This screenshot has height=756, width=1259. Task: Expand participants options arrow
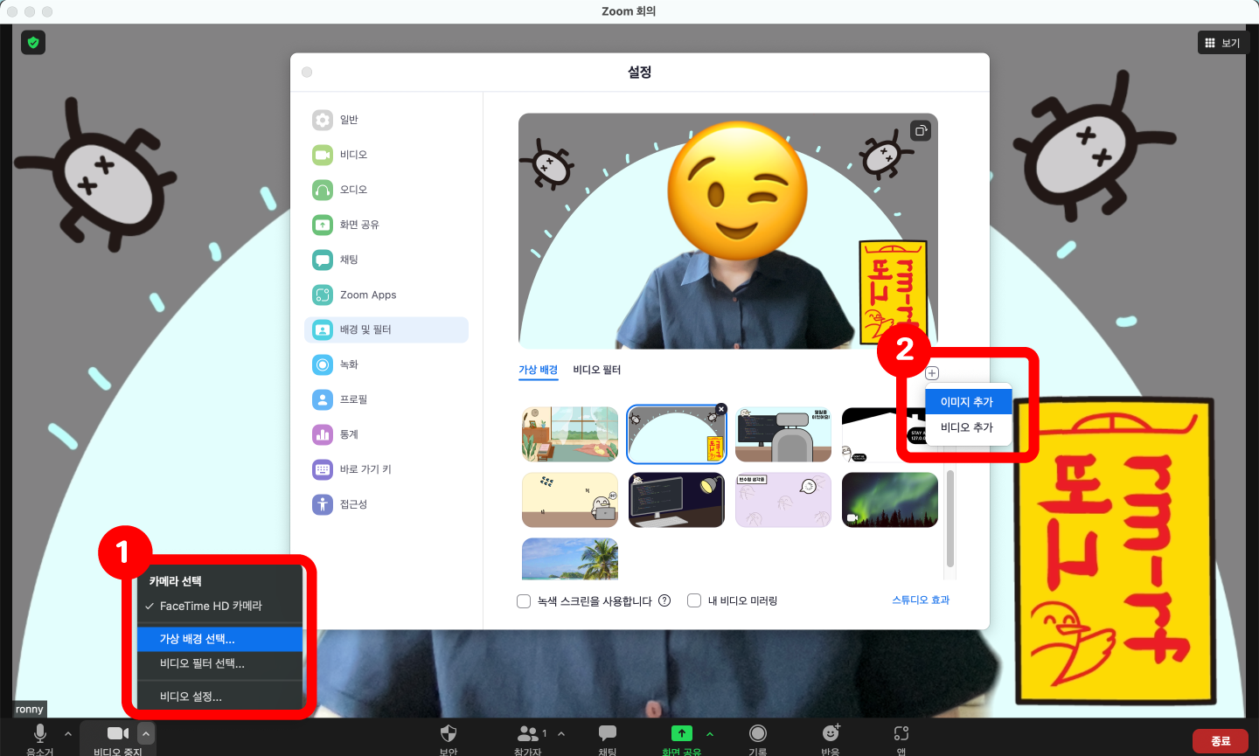561,734
